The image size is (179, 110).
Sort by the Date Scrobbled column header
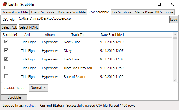coord(112,35)
